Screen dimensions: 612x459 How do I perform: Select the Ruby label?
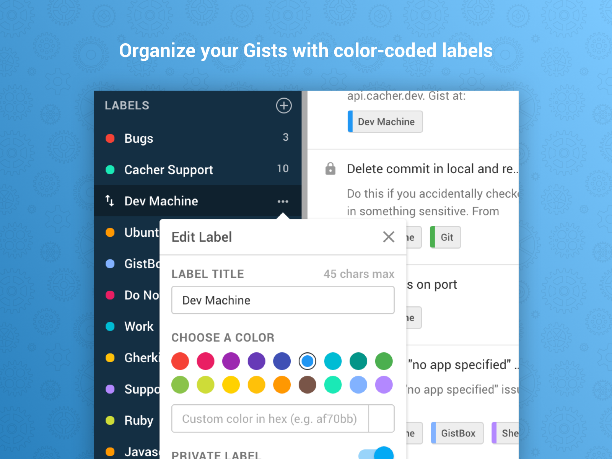pos(127,420)
